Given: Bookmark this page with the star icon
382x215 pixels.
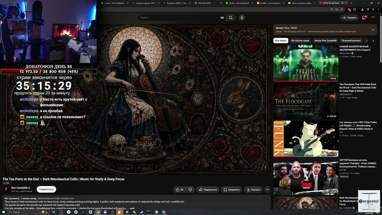Looking at the screenshot, I should tap(341, 9).
